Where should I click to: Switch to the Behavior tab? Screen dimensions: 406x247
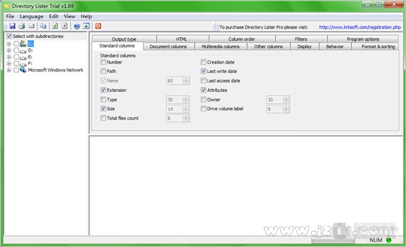coord(335,47)
